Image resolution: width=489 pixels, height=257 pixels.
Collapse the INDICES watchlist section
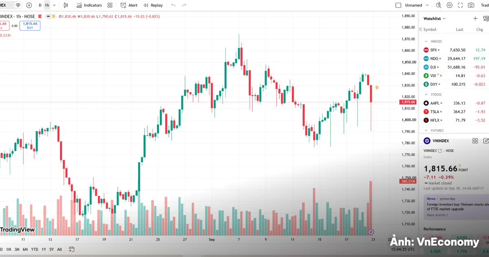(x=426, y=41)
